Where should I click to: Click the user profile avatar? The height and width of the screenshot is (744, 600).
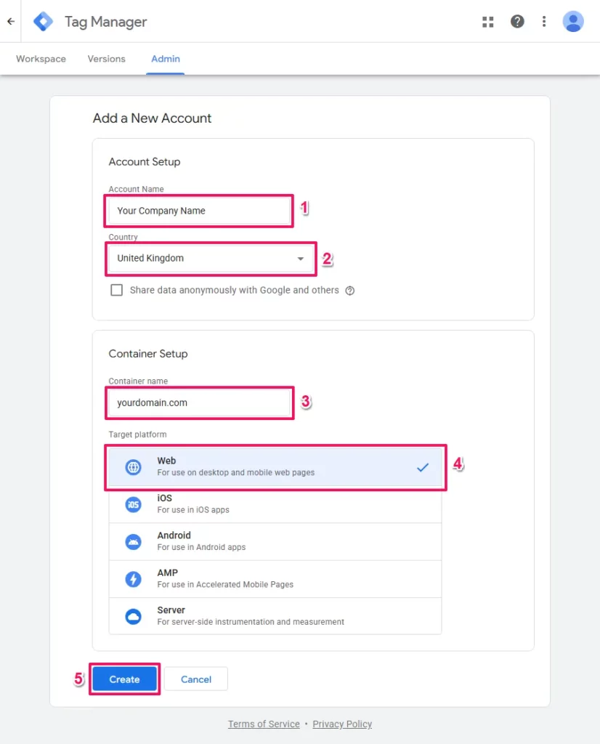point(573,21)
